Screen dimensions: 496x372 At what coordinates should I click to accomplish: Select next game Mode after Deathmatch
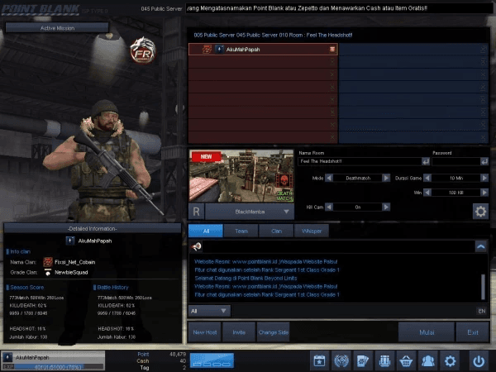point(386,178)
